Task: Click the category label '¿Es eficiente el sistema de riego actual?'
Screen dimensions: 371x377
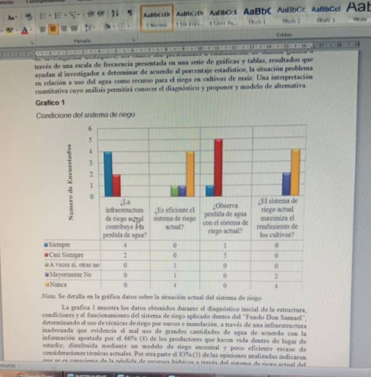Action: click(x=174, y=218)
